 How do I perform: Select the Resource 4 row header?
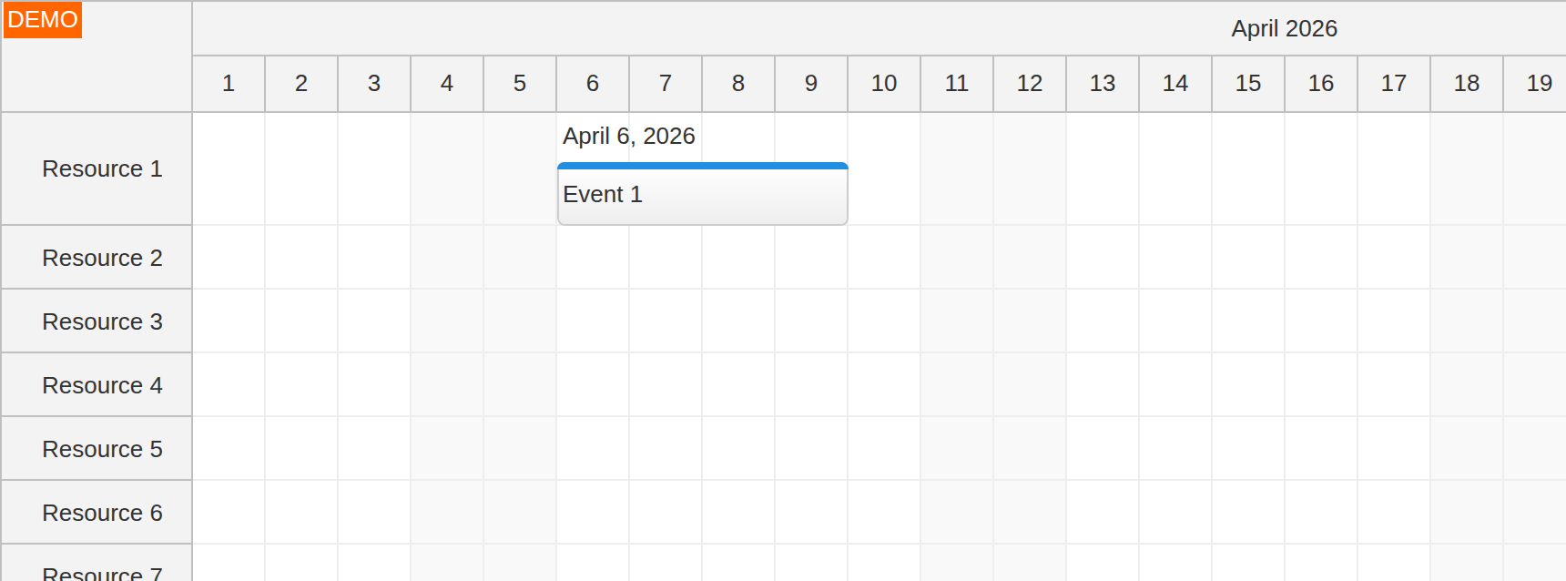pyautogui.click(x=101, y=384)
